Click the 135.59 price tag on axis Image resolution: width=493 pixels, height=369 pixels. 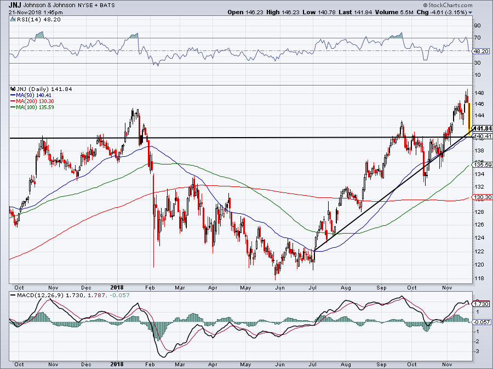point(482,164)
